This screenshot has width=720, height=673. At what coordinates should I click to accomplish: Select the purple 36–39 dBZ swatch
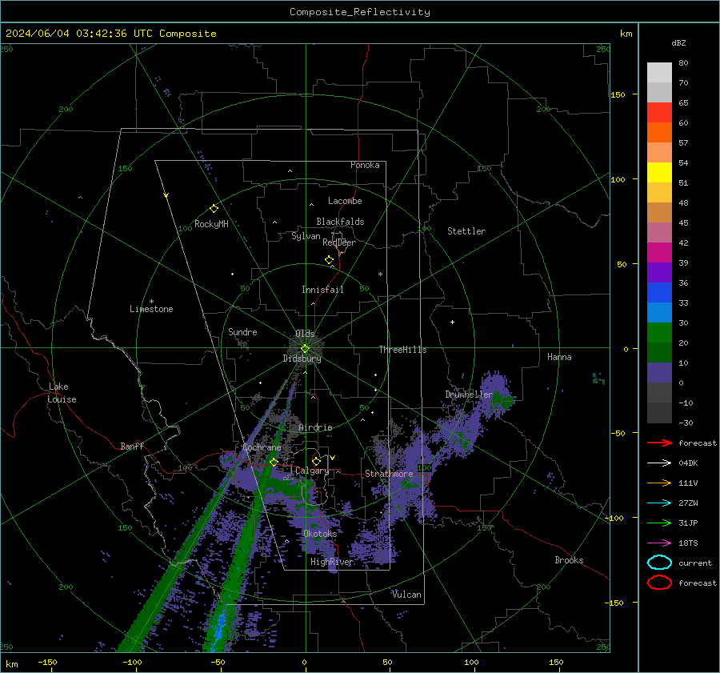tap(659, 272)
